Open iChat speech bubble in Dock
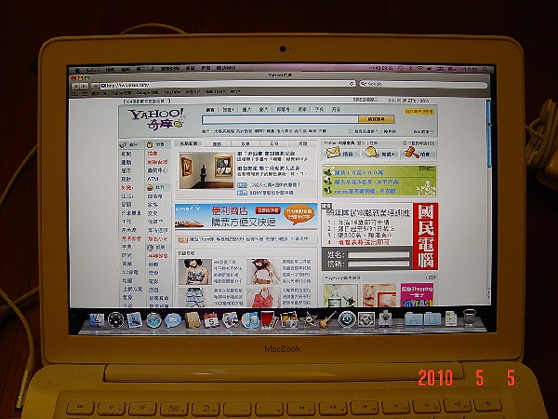This screenshot has height=419, width=558. (x=173, y=320)
